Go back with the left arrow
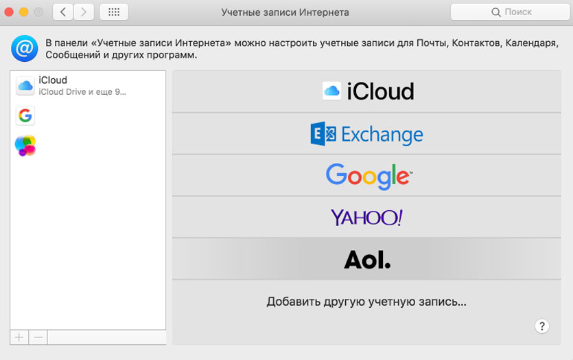573x360 pixels. click(63, 12)
